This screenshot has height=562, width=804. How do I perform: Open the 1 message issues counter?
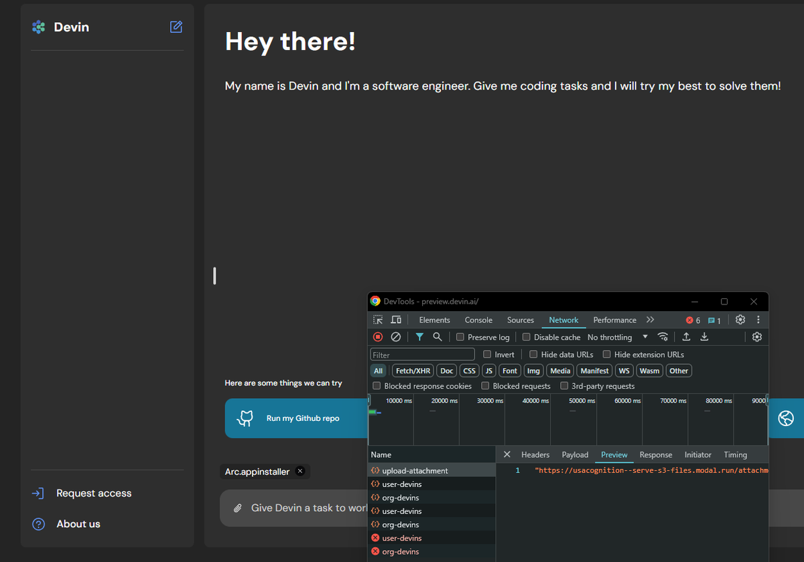coord(714,320)
